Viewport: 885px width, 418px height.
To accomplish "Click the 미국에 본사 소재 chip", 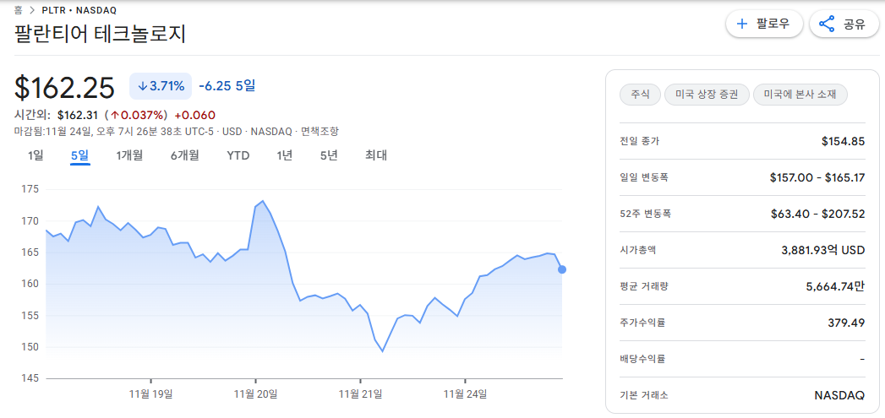I will (800, 95).
